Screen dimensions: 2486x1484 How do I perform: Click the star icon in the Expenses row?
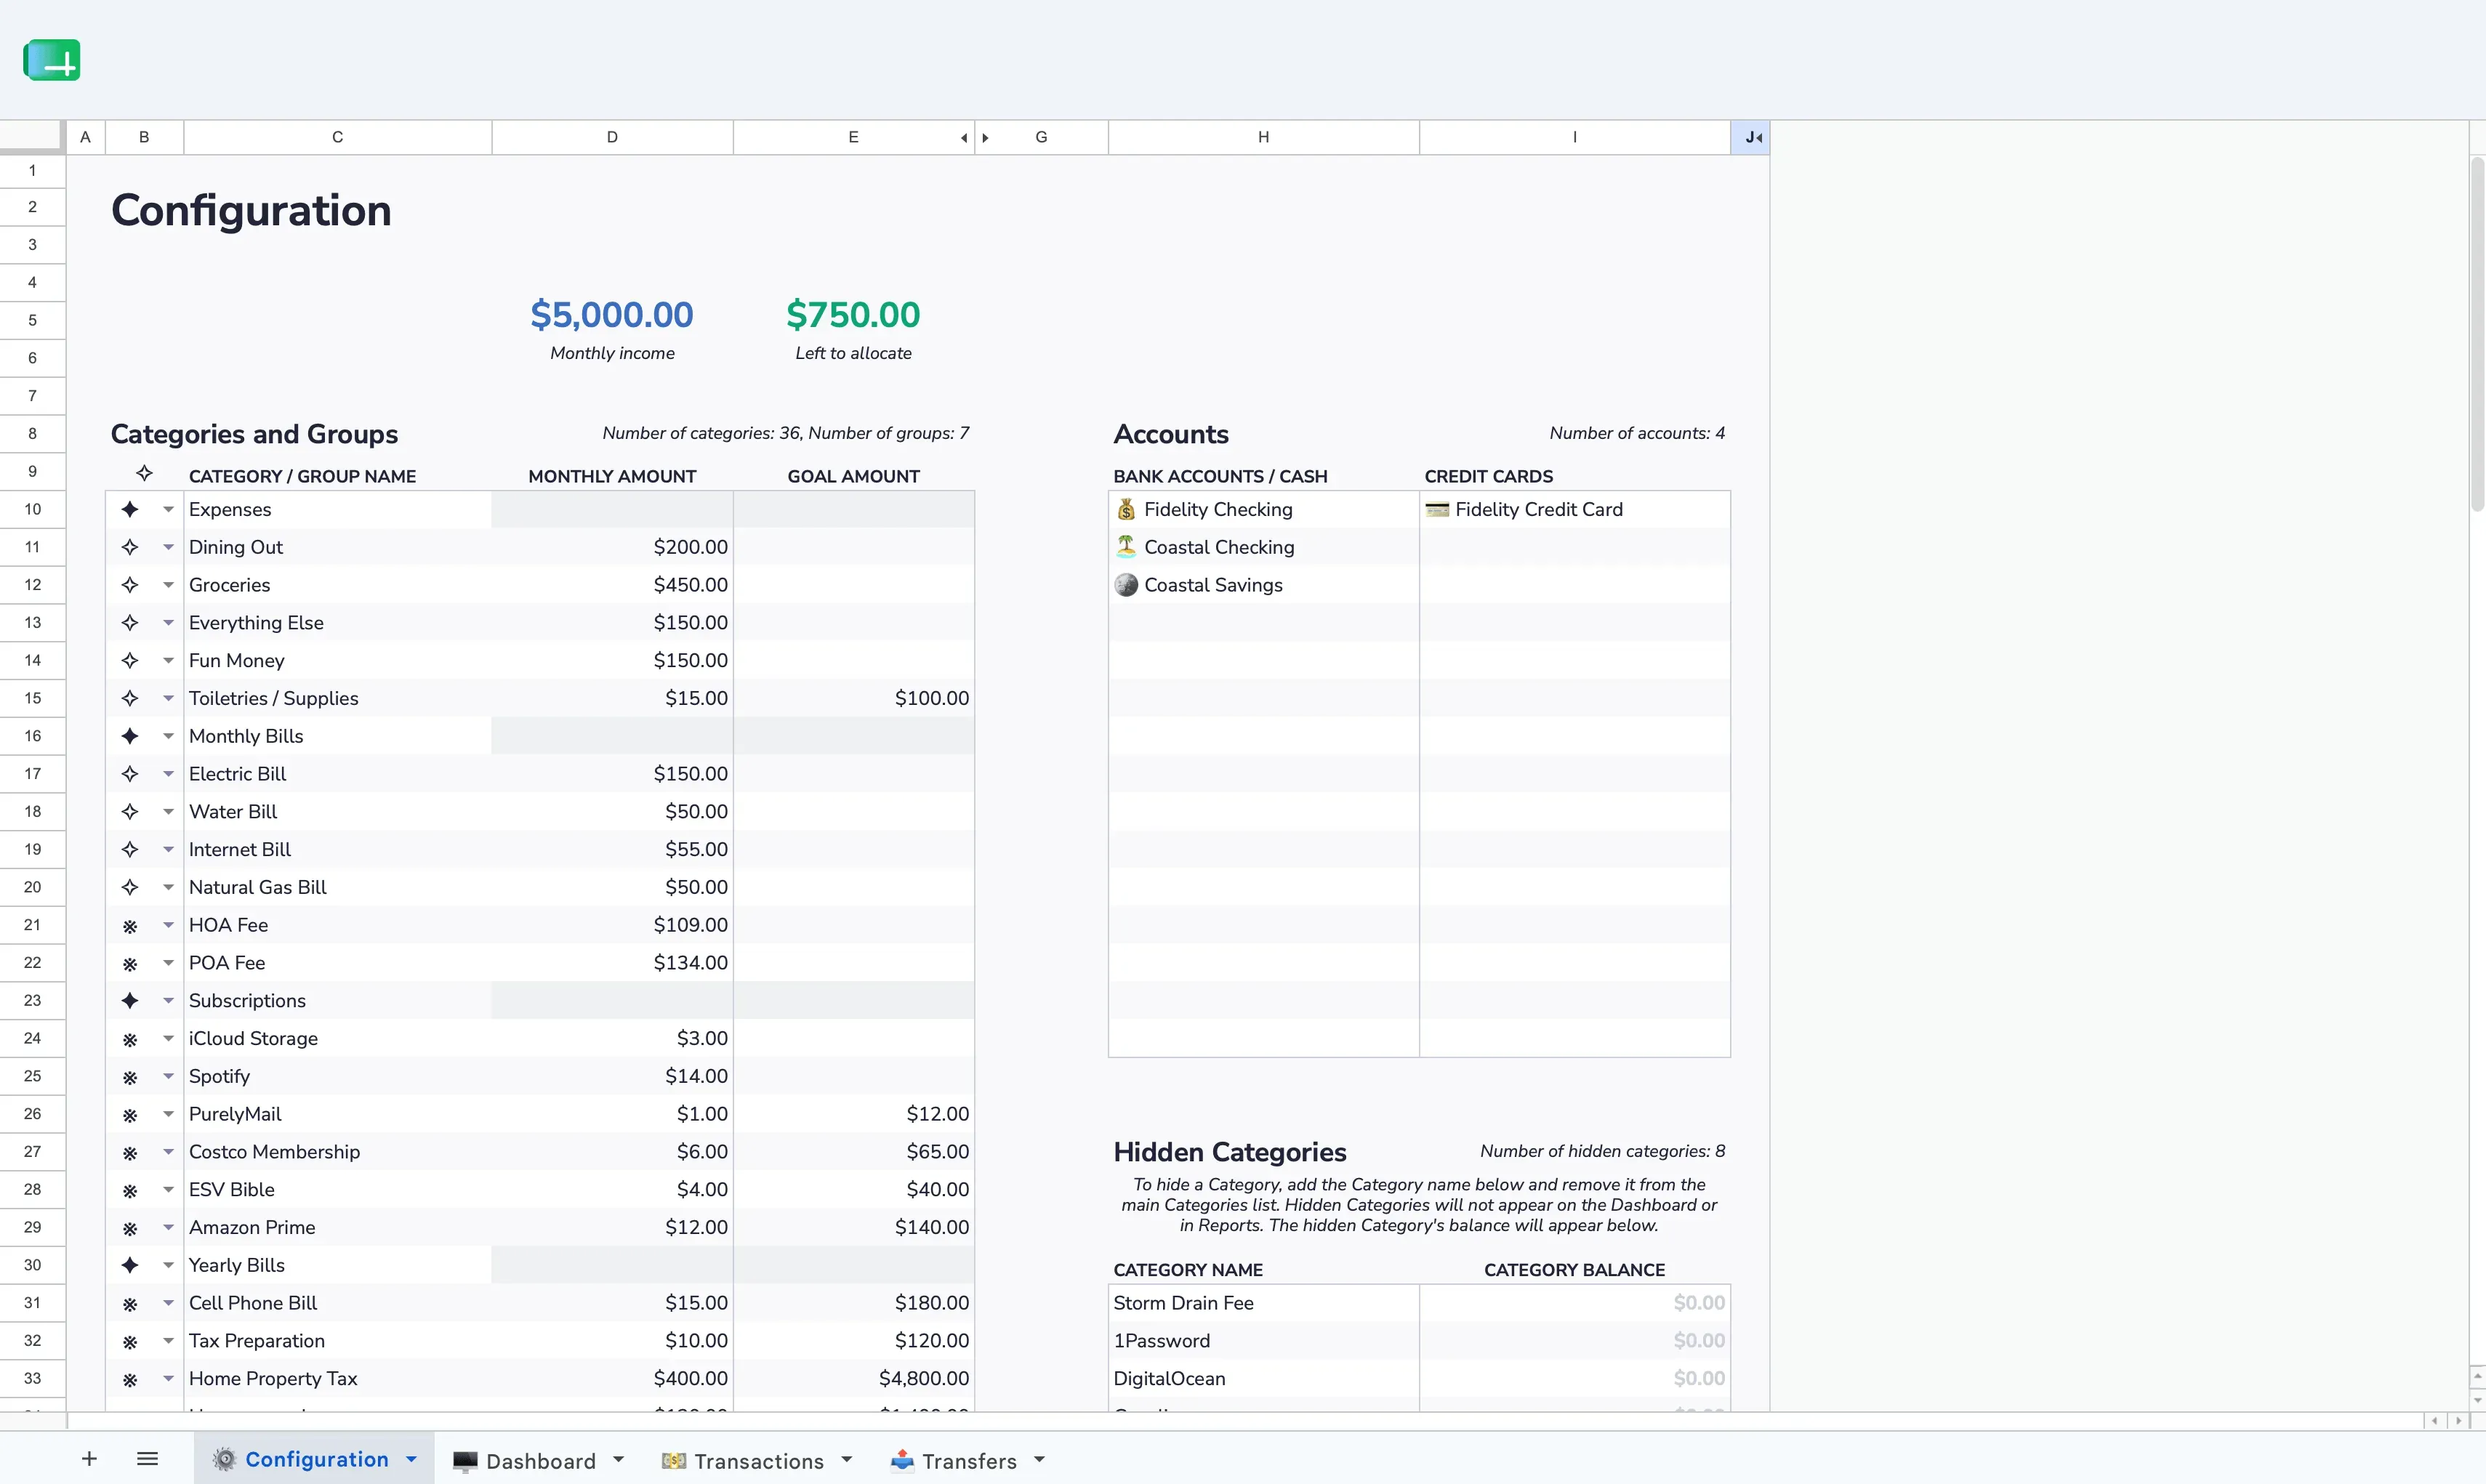pyautogui.click(x=130, y=509)
